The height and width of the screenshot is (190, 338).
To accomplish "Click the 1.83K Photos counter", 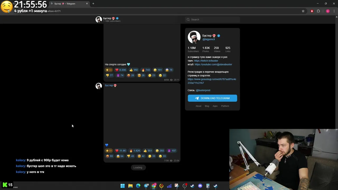I will click(x=206, y=49).
